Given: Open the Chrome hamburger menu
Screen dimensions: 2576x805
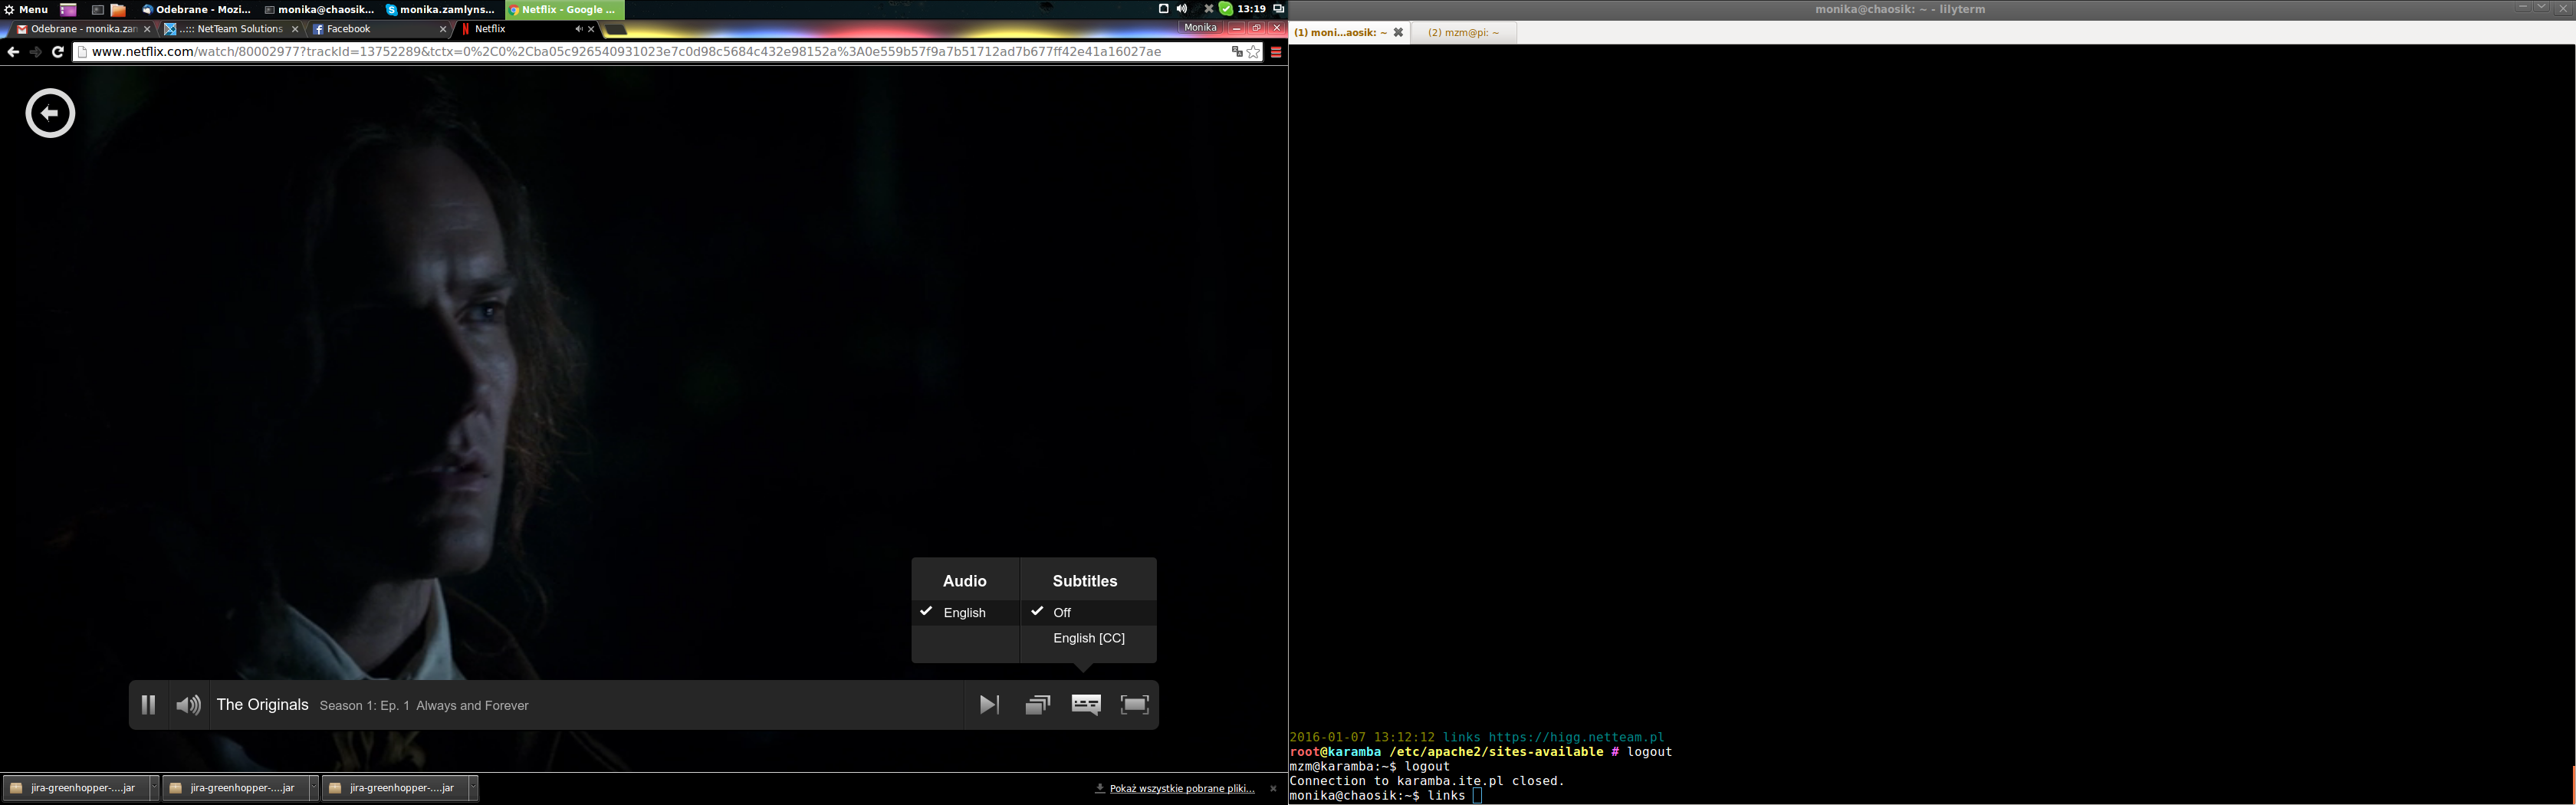Looking at the screenshot, I should tap(1276, 52).
